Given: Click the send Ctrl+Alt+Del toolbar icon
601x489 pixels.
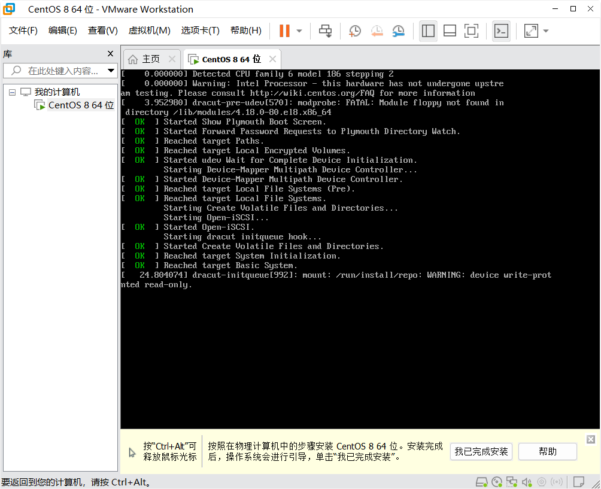Looking at the screenshot, I should pyautogui.click(x=326, y=31).
